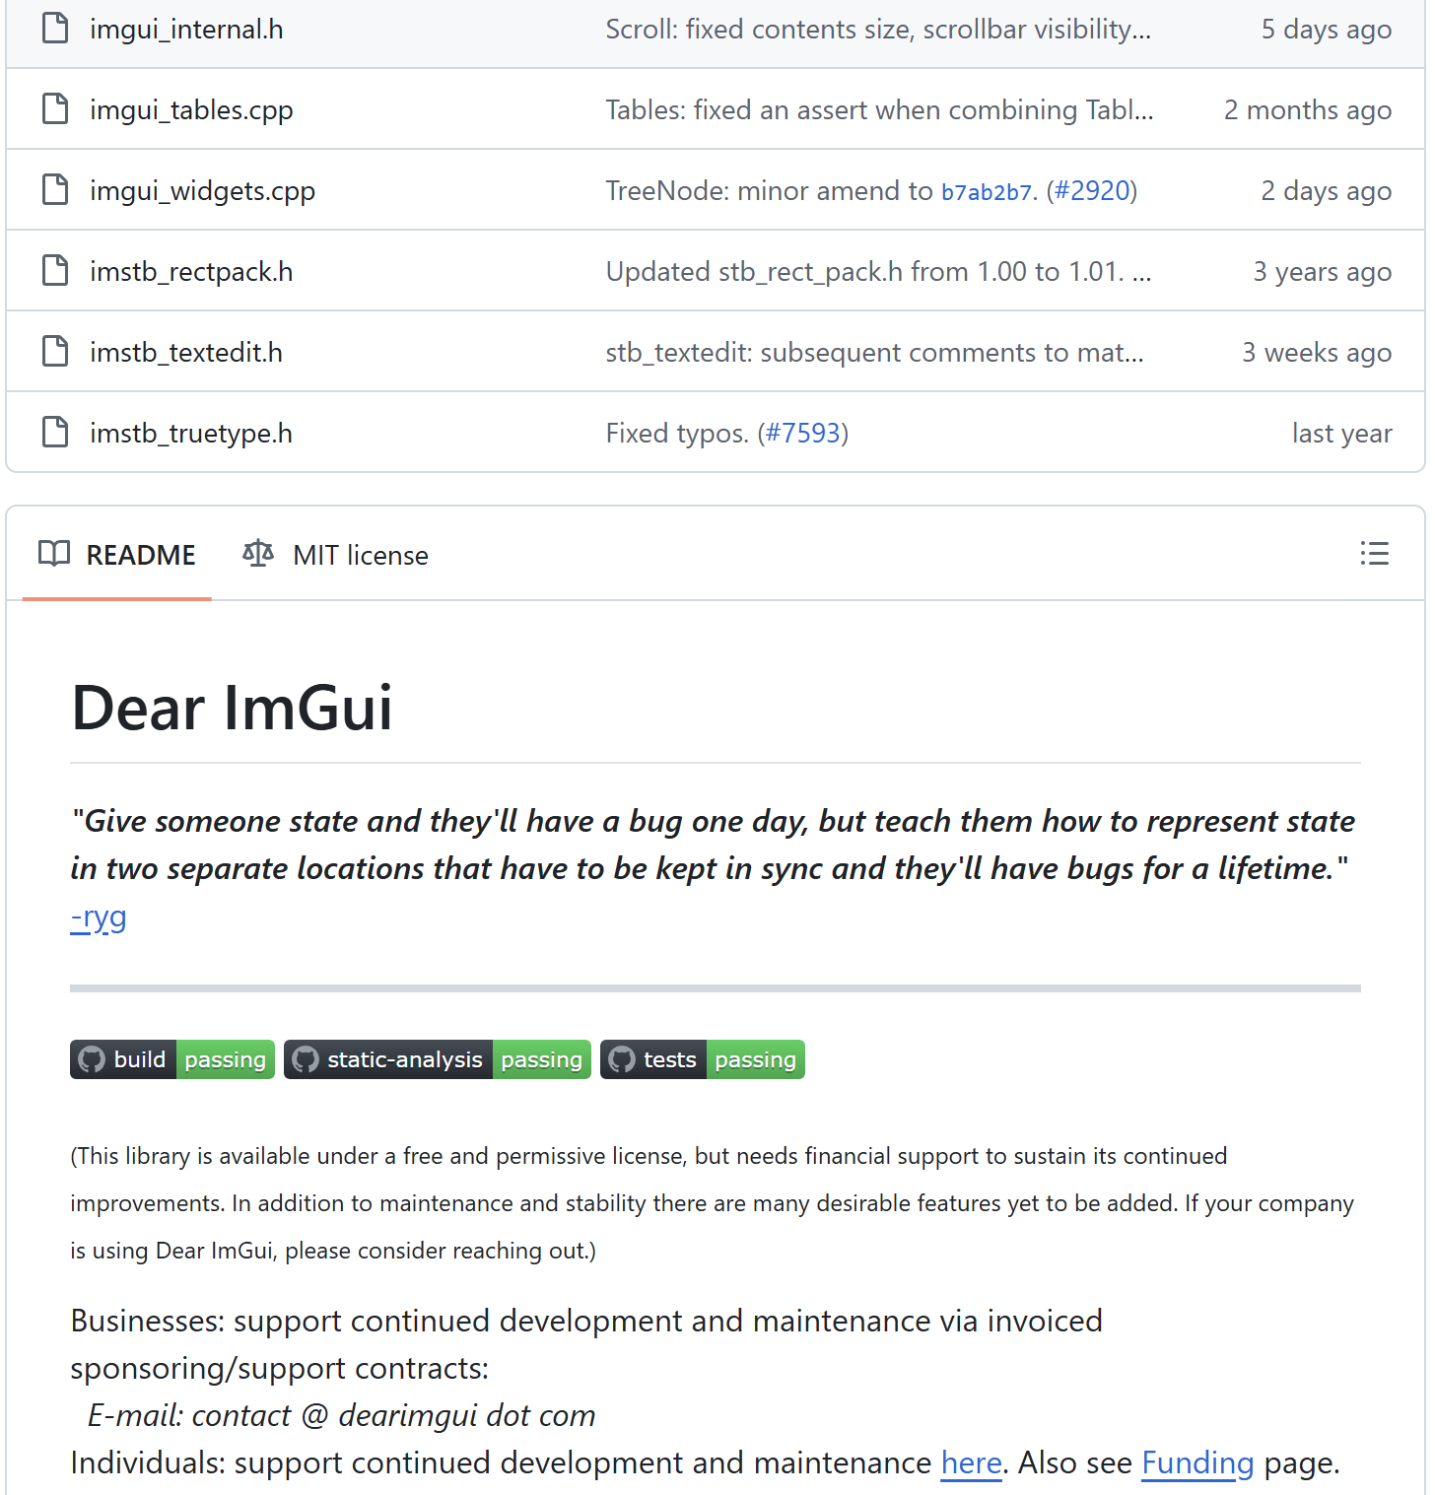The height and width of the screenshot is (1495, 1435).
Task: Click '2 days ago' timestamp
Action: [1327, 191]
